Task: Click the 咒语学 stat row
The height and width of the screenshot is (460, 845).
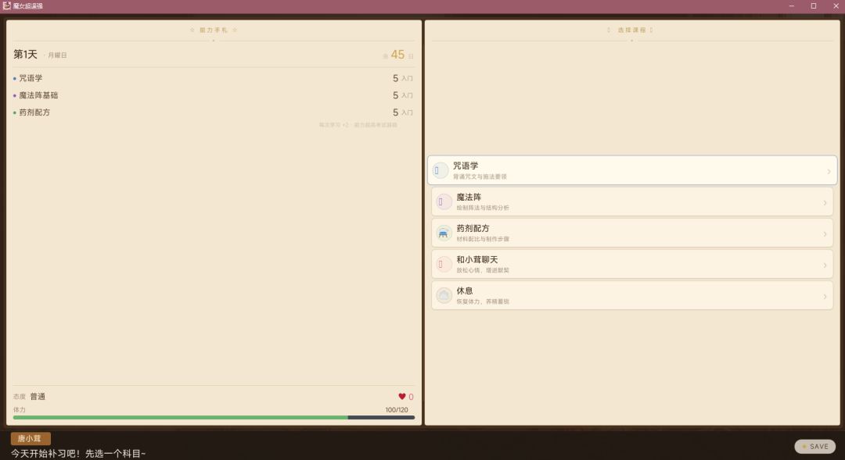Action: pos(214,78)
